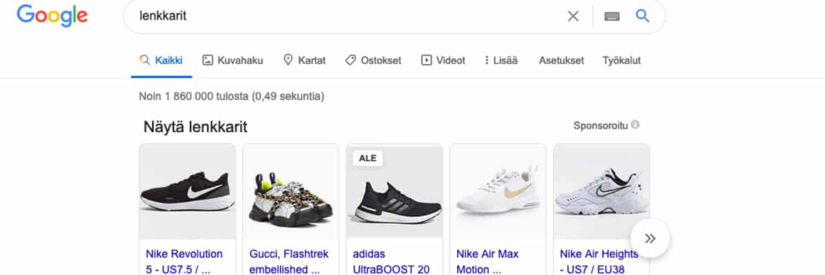Open the Nike Revolution 5 product link
This screenshot has width=825, height=275.
(x=184, y=261)
